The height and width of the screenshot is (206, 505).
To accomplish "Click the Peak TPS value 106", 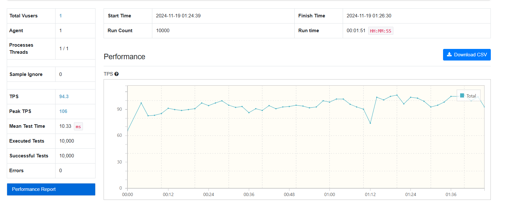I will click(x=63, y=111).
